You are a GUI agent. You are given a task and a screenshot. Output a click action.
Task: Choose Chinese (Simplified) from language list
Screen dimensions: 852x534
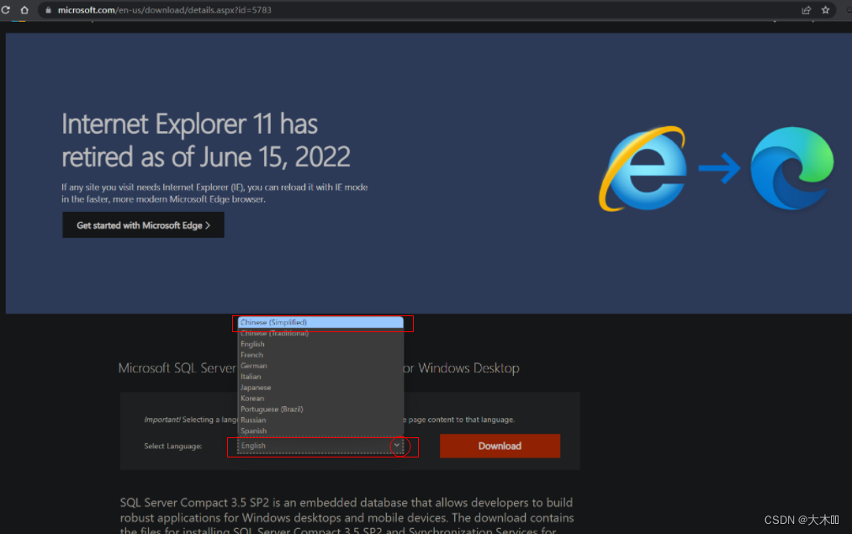point(320,323)
